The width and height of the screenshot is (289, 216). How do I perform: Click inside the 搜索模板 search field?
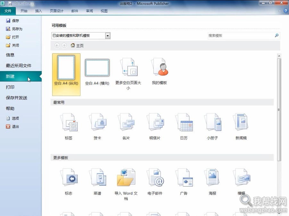click(241, 36)
